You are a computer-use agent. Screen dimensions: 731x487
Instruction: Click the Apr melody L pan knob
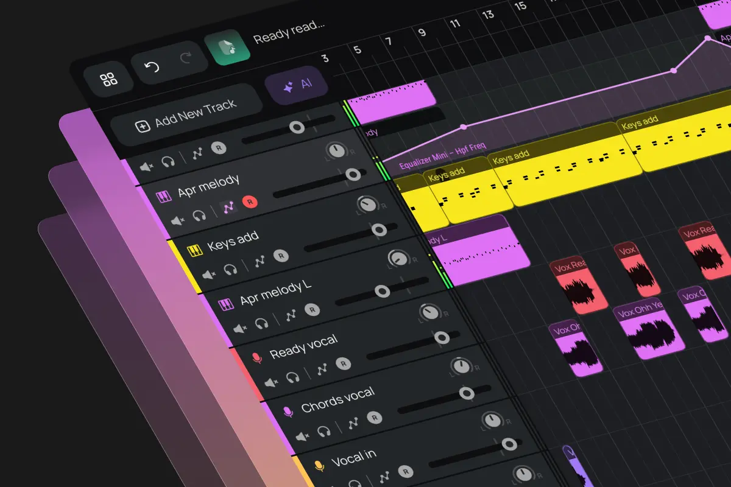398,258
